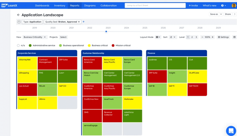This screenshot has height=136, width=237.
Task: Zoom in with the plus icon
Action: tap(212, 37)
